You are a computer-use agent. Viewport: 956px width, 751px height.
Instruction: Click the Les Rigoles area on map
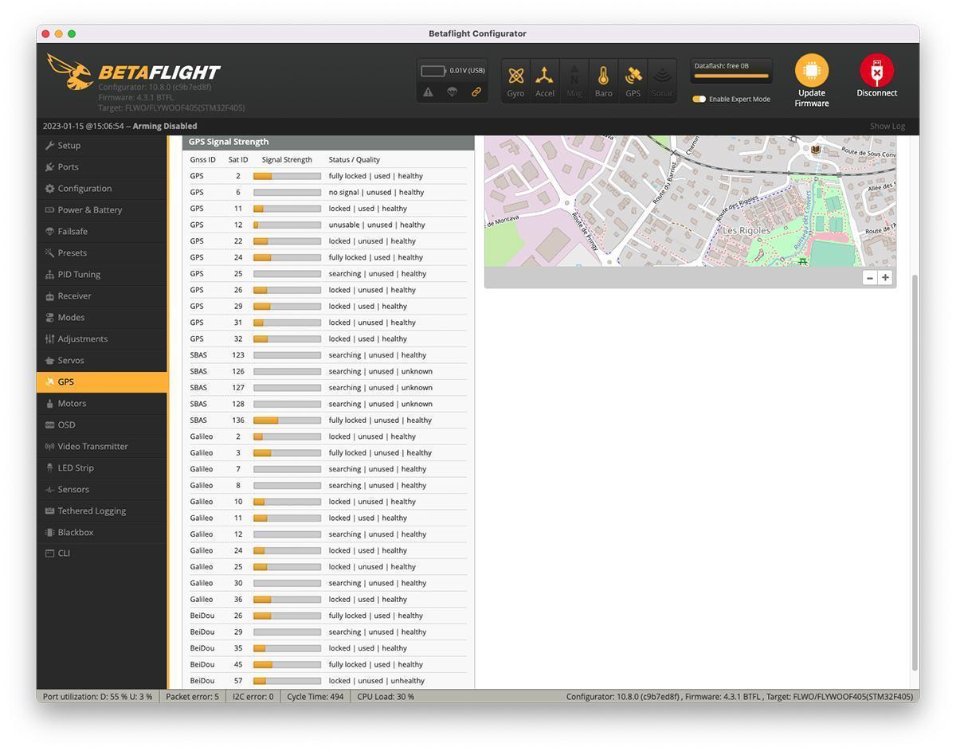pyautogui.click(x=746, y=231)
